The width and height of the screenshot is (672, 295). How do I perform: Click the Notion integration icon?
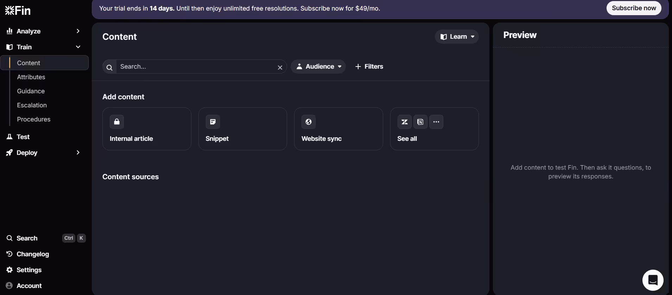(x=420, y=122)
